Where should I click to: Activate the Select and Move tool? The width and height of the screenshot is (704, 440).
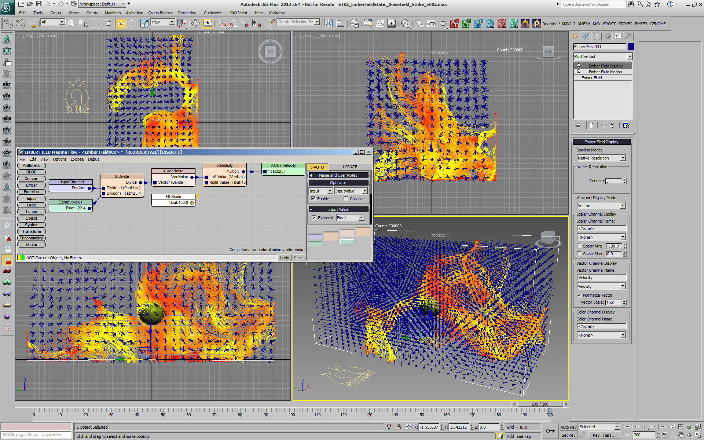click(121, 23)
